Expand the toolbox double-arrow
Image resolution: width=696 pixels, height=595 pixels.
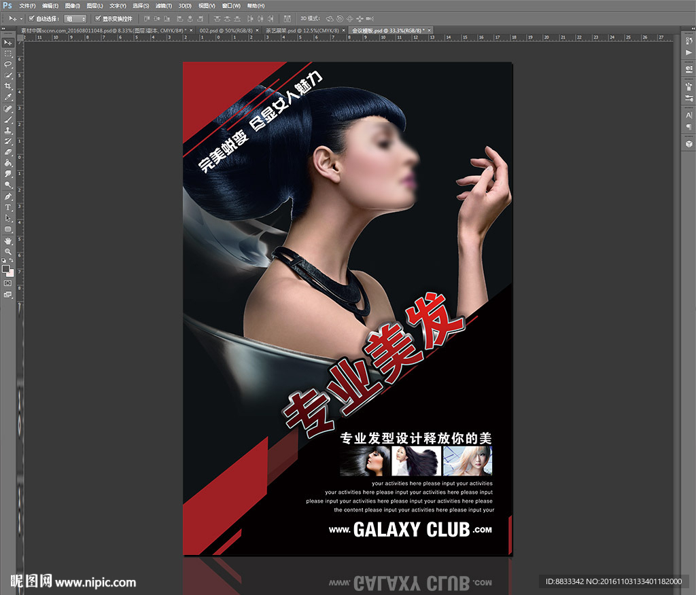[x=3, y=29]
